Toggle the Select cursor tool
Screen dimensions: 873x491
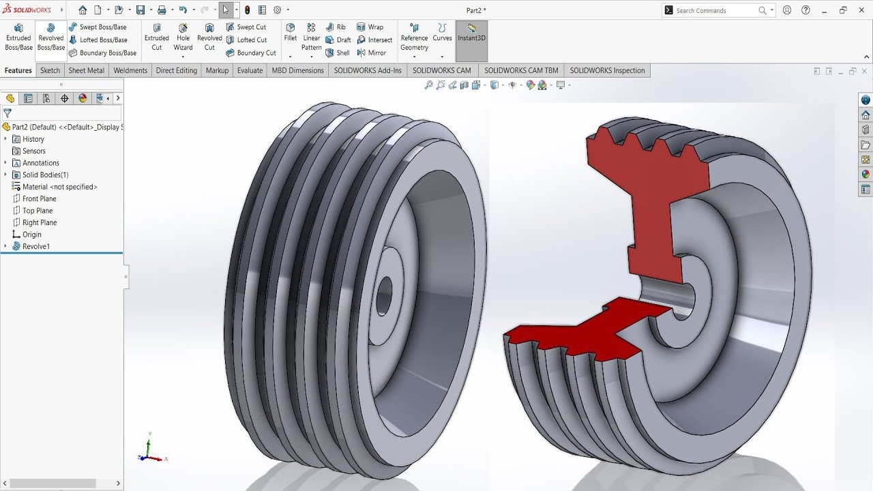[226, 10]
